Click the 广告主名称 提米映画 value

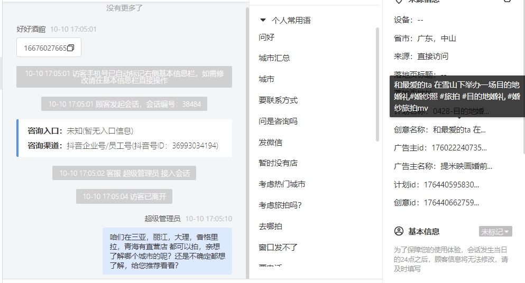(466, 166)
